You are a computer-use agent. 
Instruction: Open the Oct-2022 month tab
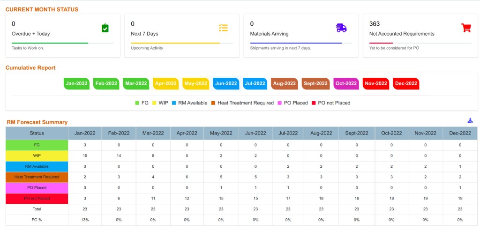[x=346, y=83]
